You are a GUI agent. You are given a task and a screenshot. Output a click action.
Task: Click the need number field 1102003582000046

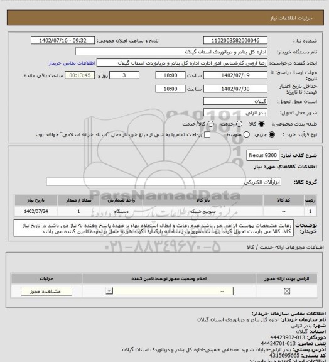pos(235,40)
